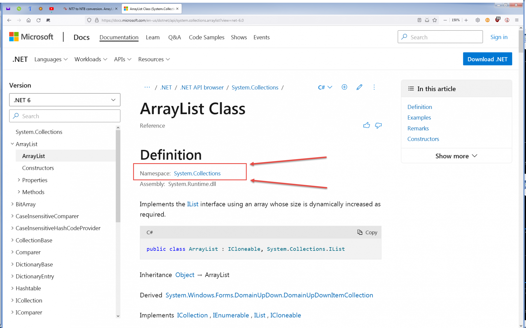
Task: Click the add to collection plus icon
Action: [344, 87]
